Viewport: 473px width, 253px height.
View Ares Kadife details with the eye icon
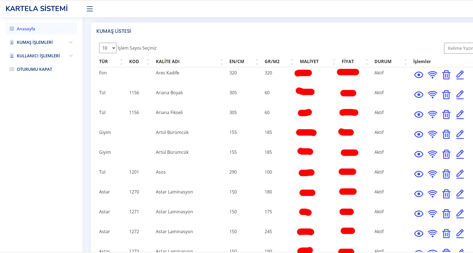(x=419, y=75)
